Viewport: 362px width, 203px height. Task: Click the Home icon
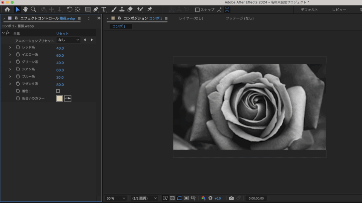click(x=7, y=9)
